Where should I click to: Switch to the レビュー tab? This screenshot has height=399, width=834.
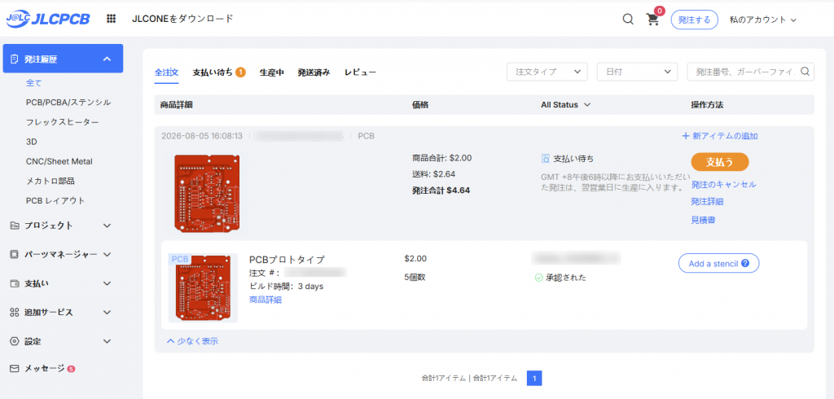coord(360,72)
